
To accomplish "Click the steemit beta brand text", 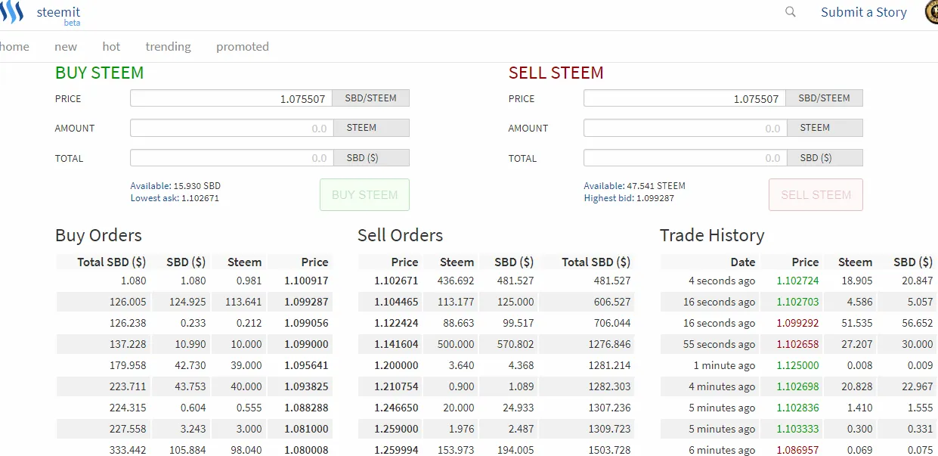I will (58, 15).
